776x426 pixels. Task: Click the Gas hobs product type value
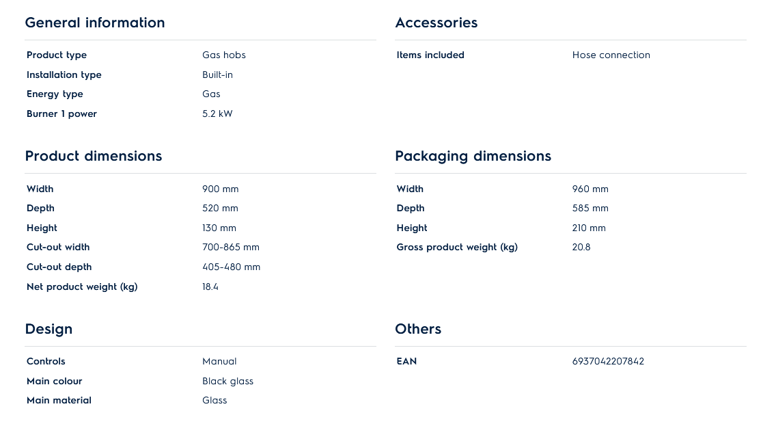click(223, 55)
